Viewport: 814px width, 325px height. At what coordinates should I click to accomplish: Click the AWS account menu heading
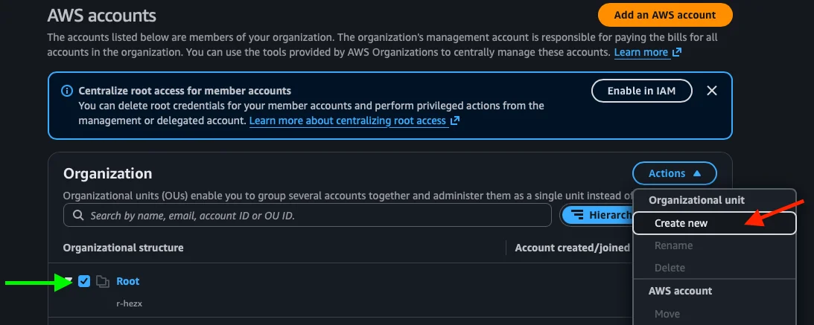tap(680, 291)
